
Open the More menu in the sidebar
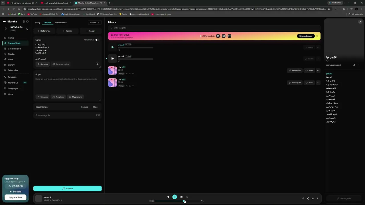click(10, 94)
